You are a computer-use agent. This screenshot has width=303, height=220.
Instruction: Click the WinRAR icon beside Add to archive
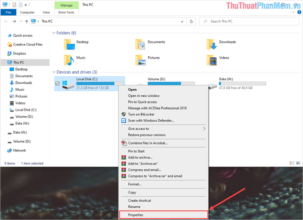coord(124,158)
